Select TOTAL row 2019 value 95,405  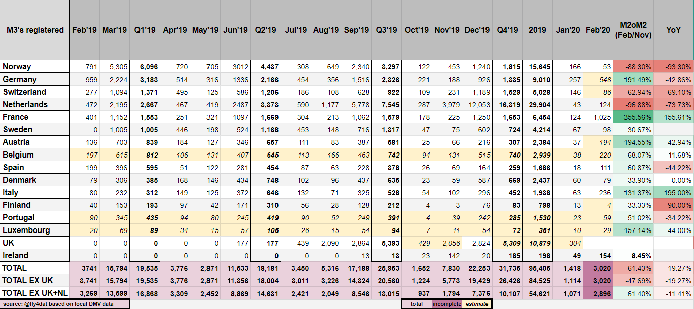click(538, 268)
